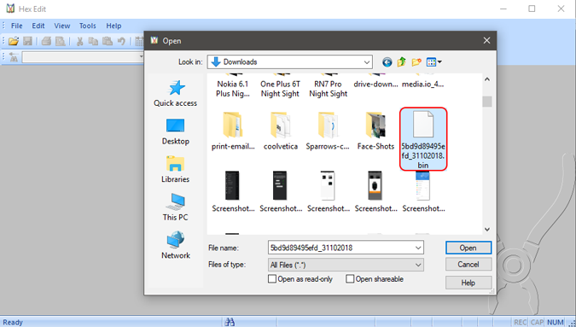Click the Print Preview toolbar icon

61,41
